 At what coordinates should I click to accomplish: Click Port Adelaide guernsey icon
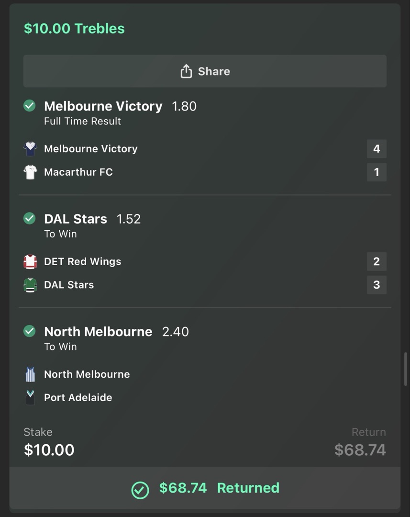click(30, 397)
